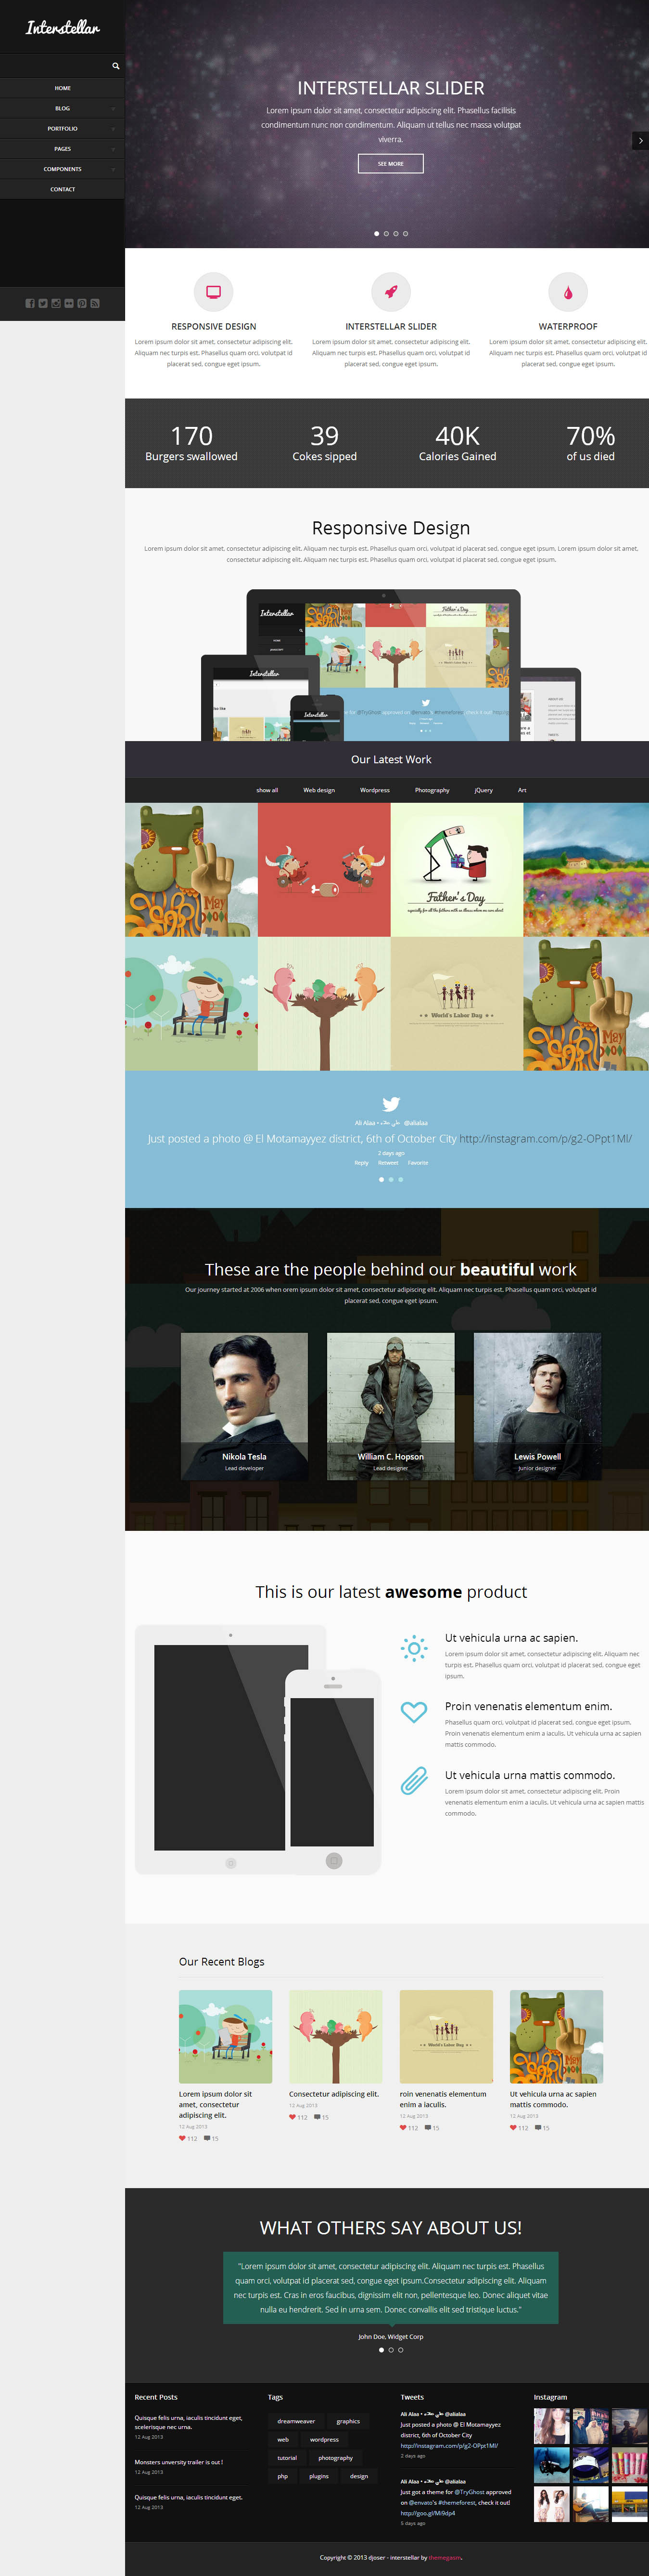Filter portfolio by jQuery

pos(484,790)
